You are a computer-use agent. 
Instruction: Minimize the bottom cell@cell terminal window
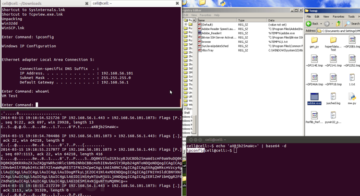(195, 140)
